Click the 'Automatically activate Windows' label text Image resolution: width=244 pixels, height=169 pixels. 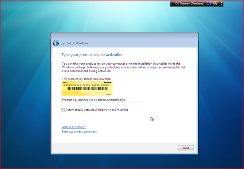pos(96,110)
